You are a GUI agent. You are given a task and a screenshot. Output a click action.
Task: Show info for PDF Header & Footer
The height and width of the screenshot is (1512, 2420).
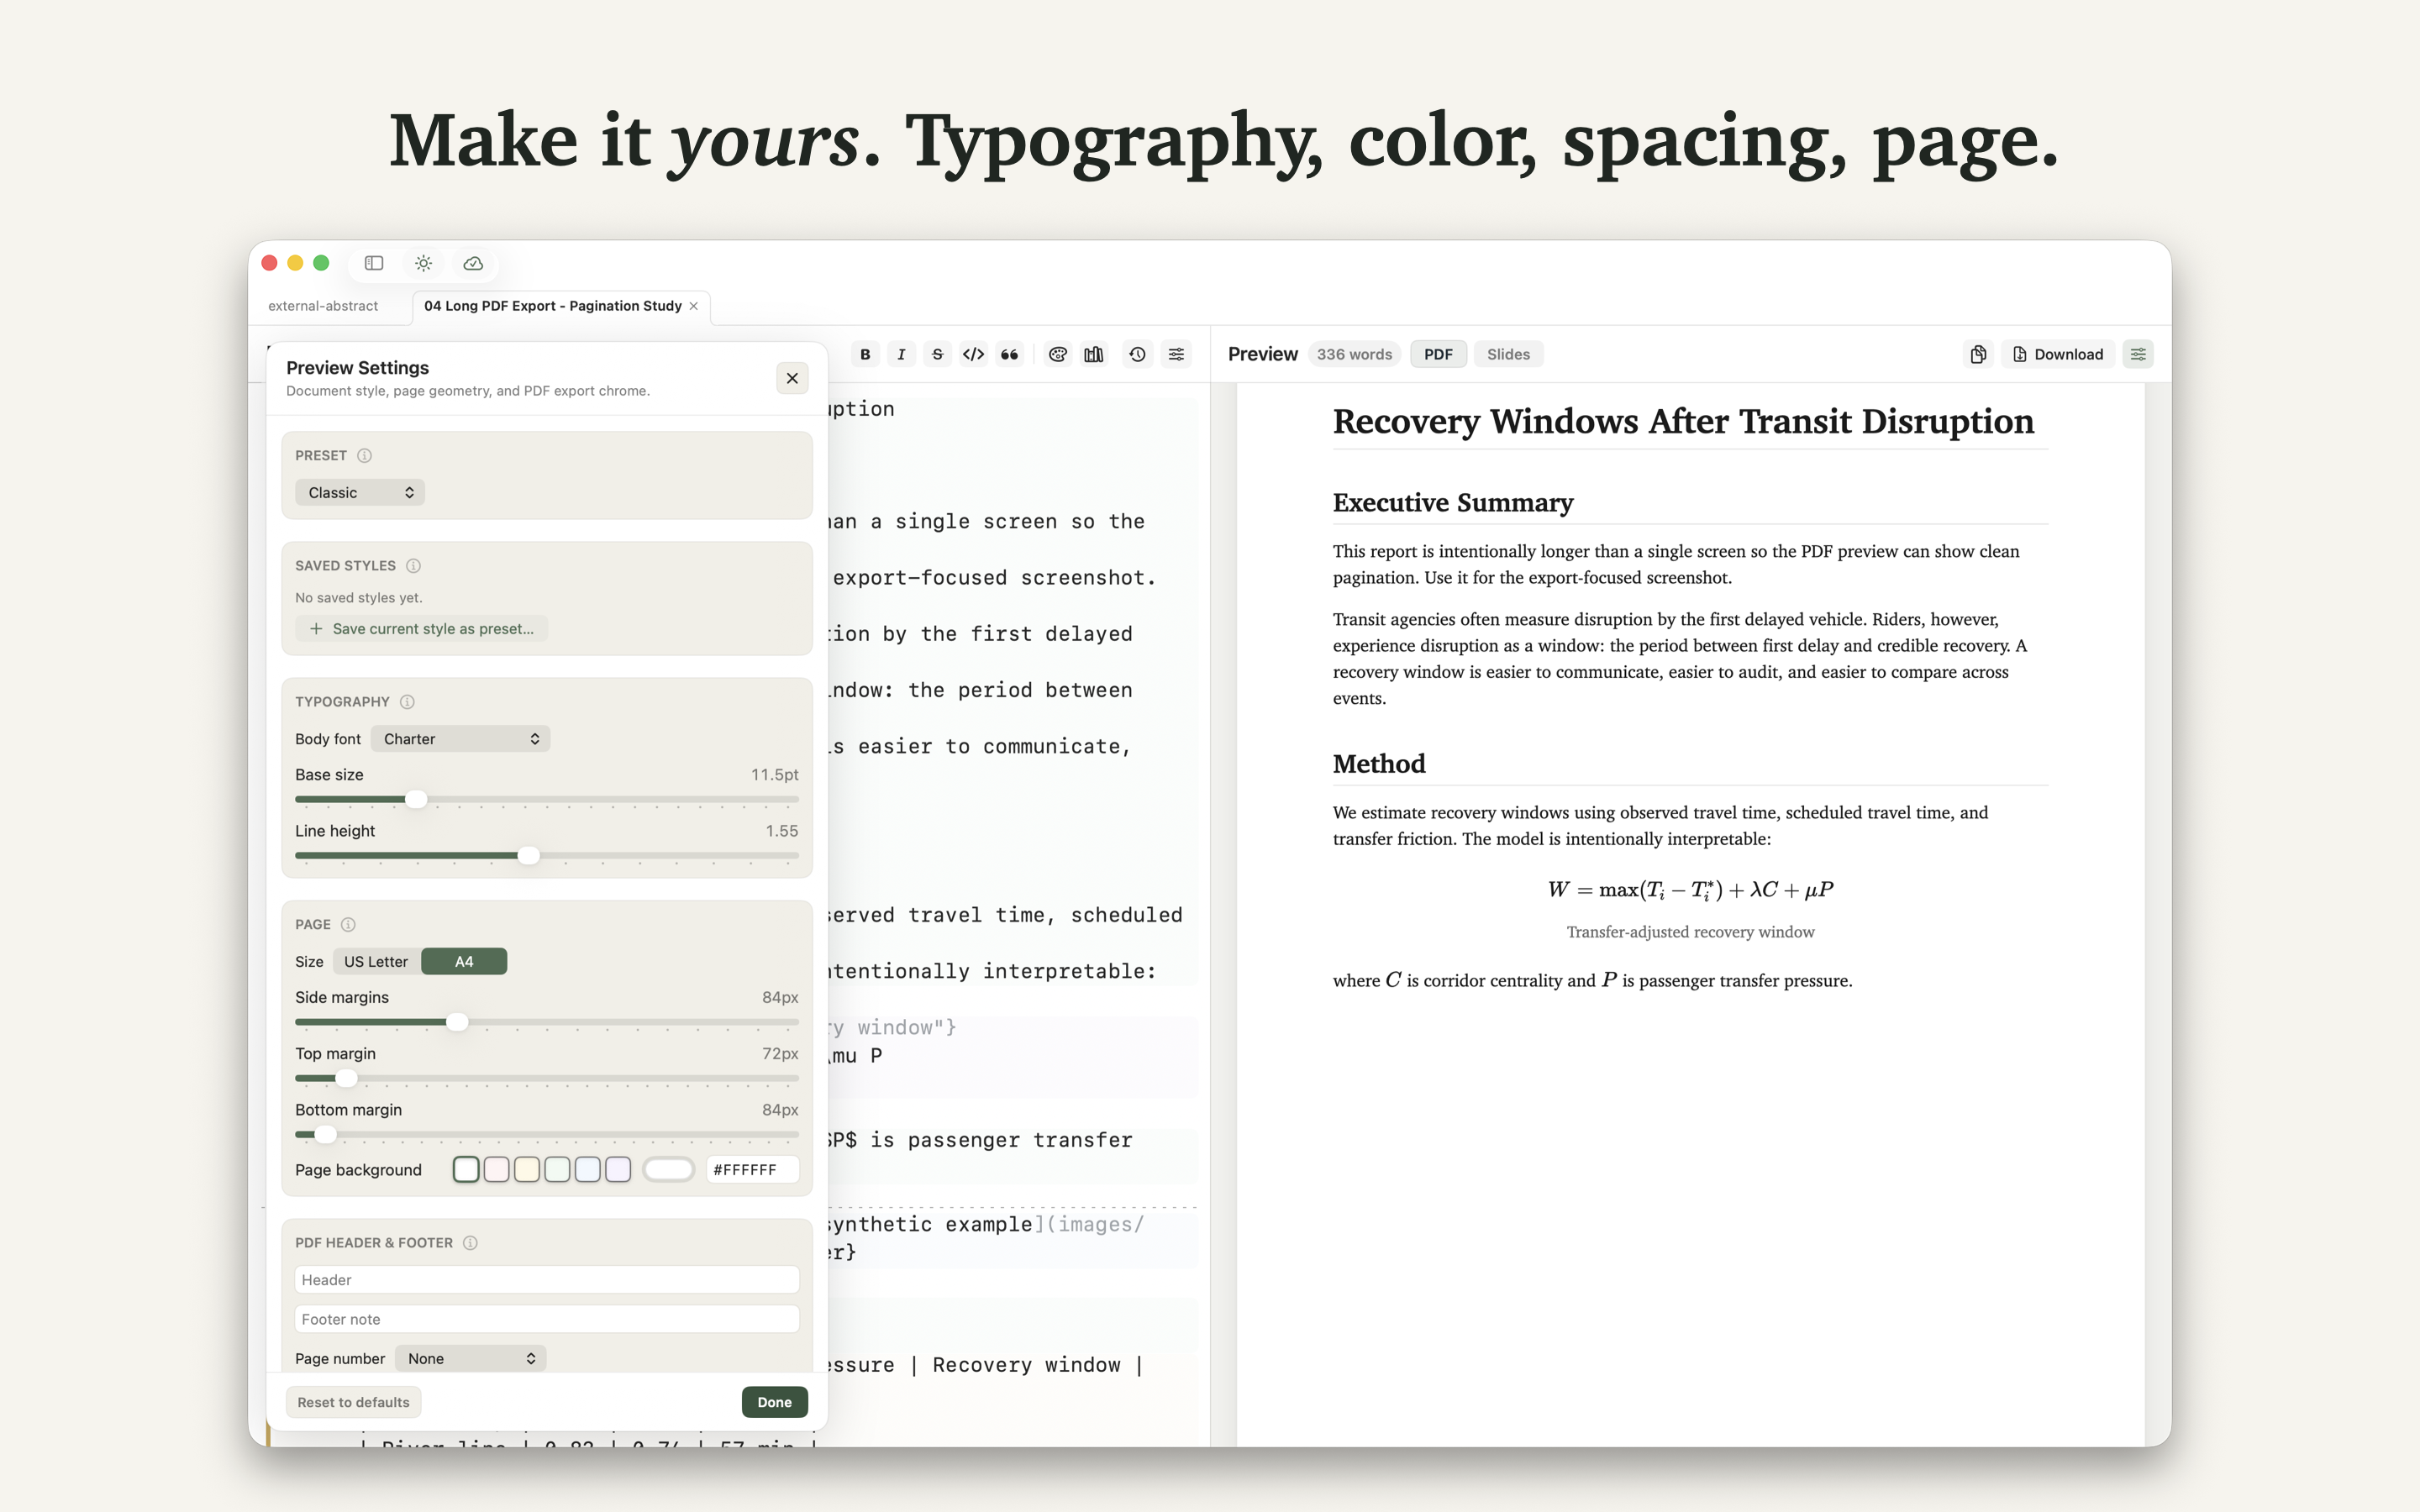point(470,1242)
